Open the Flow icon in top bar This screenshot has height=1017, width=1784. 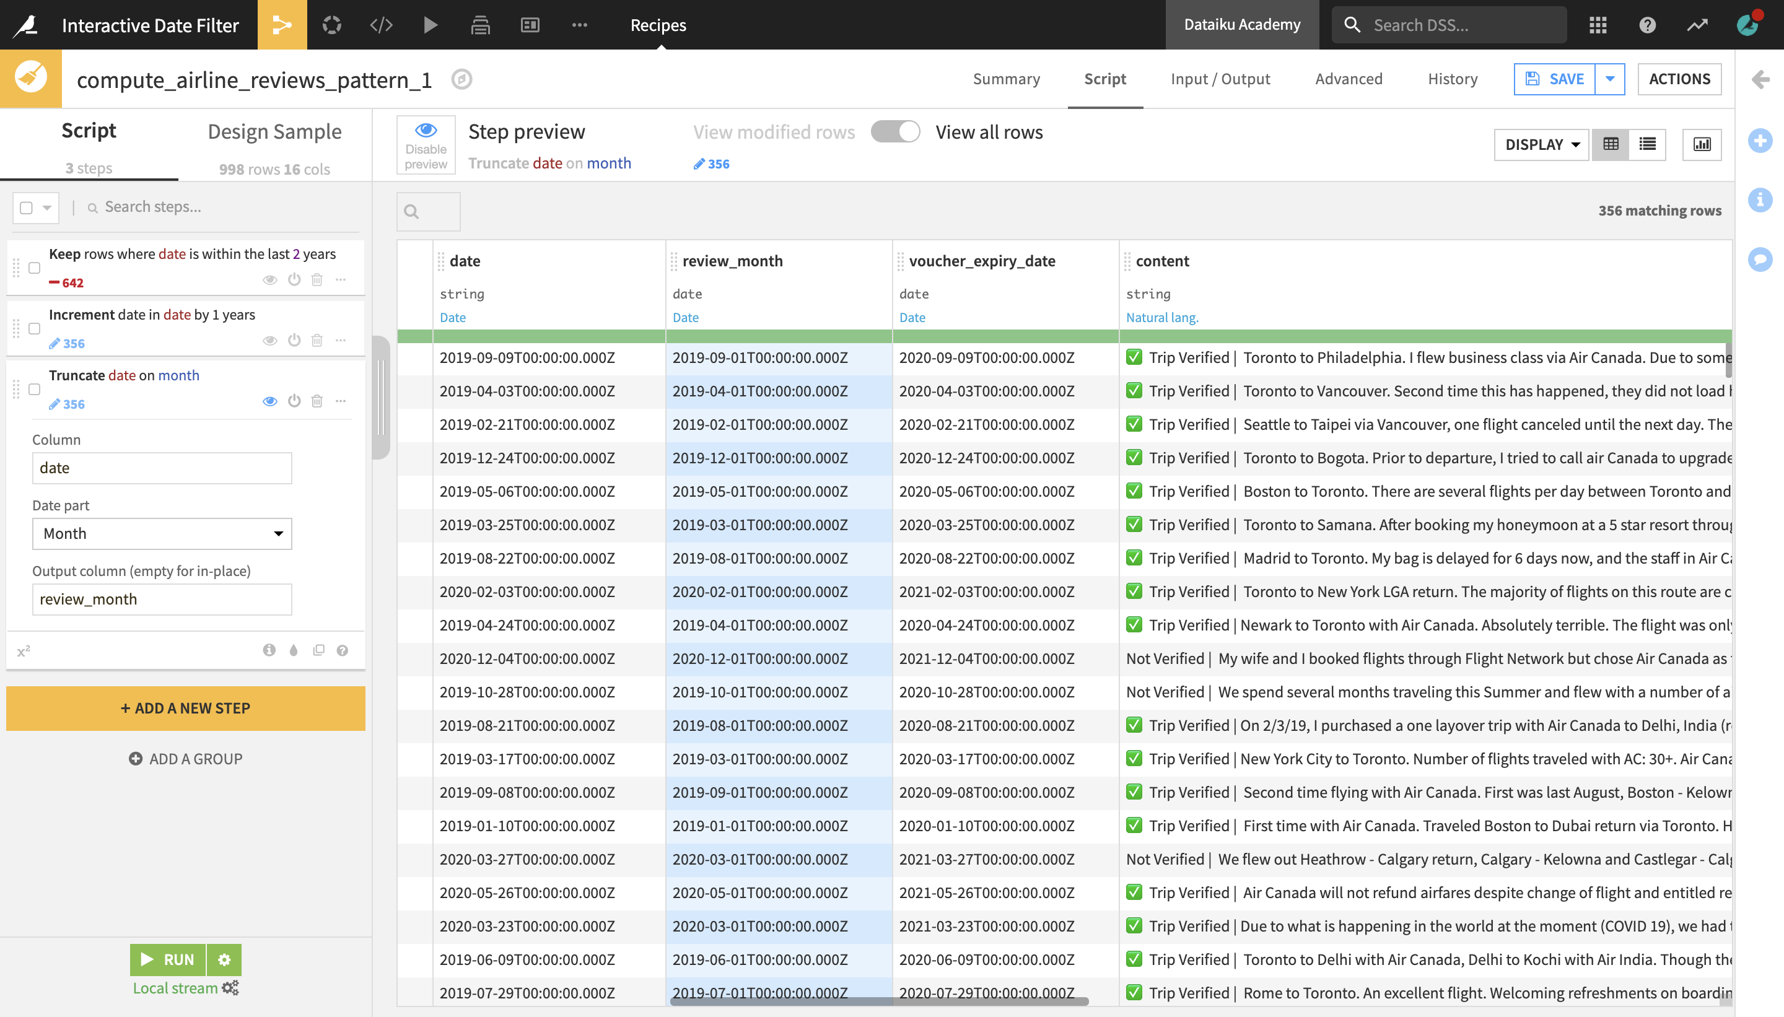pyautogui.click(x=282, y=25)
